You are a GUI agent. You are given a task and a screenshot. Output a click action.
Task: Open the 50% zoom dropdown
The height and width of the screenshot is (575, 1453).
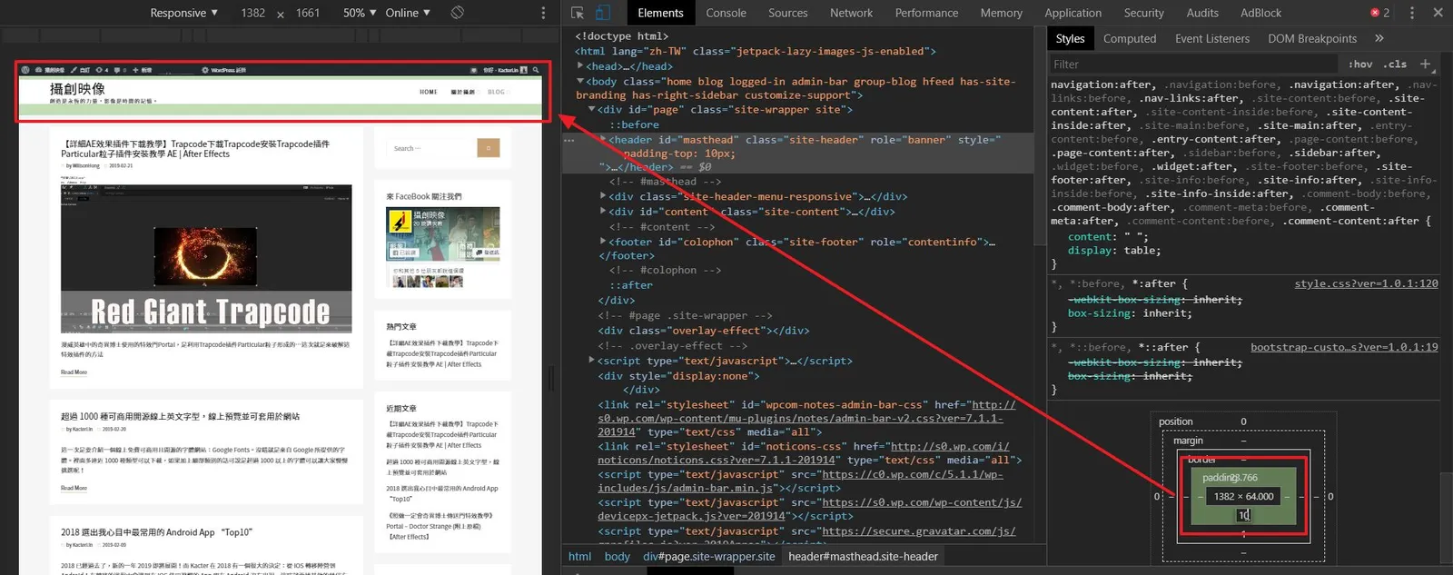click(x=360, y=13)
